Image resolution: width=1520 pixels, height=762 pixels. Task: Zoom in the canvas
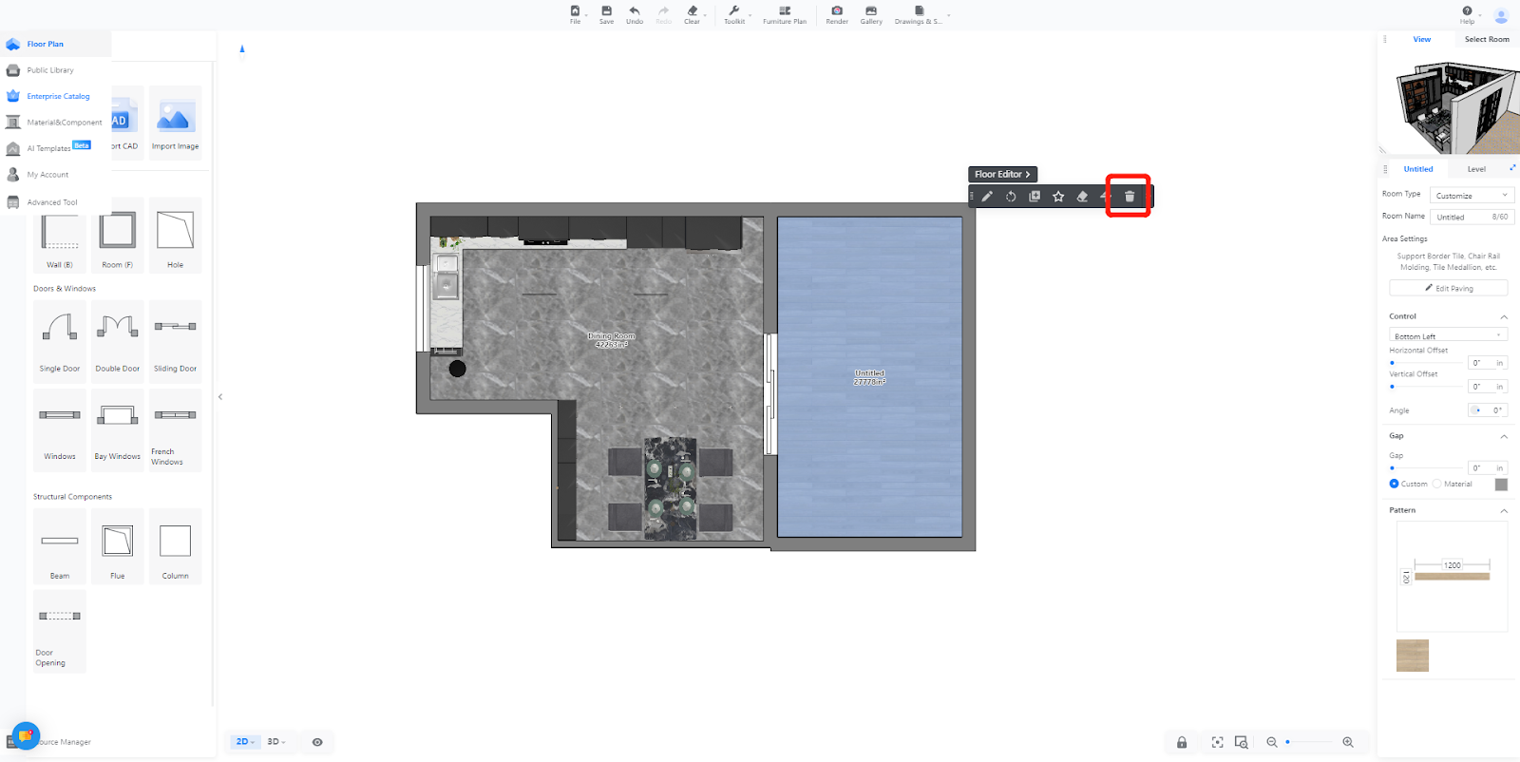click(1348, 742)
